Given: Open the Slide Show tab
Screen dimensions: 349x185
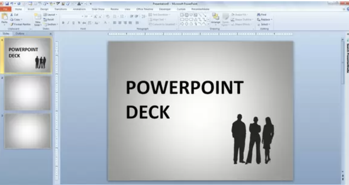Looking at the screenshot, I should (x=98, y=9).
